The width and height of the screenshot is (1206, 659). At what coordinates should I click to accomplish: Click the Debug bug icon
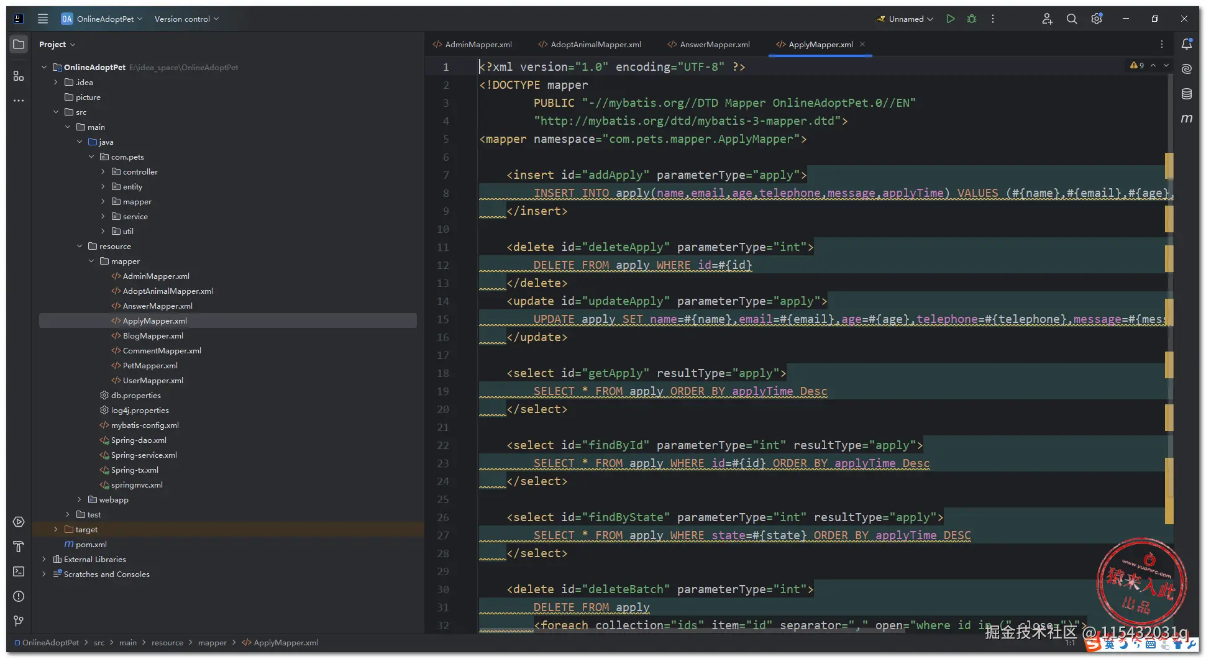pyautogui.click(x=972, y=19)
